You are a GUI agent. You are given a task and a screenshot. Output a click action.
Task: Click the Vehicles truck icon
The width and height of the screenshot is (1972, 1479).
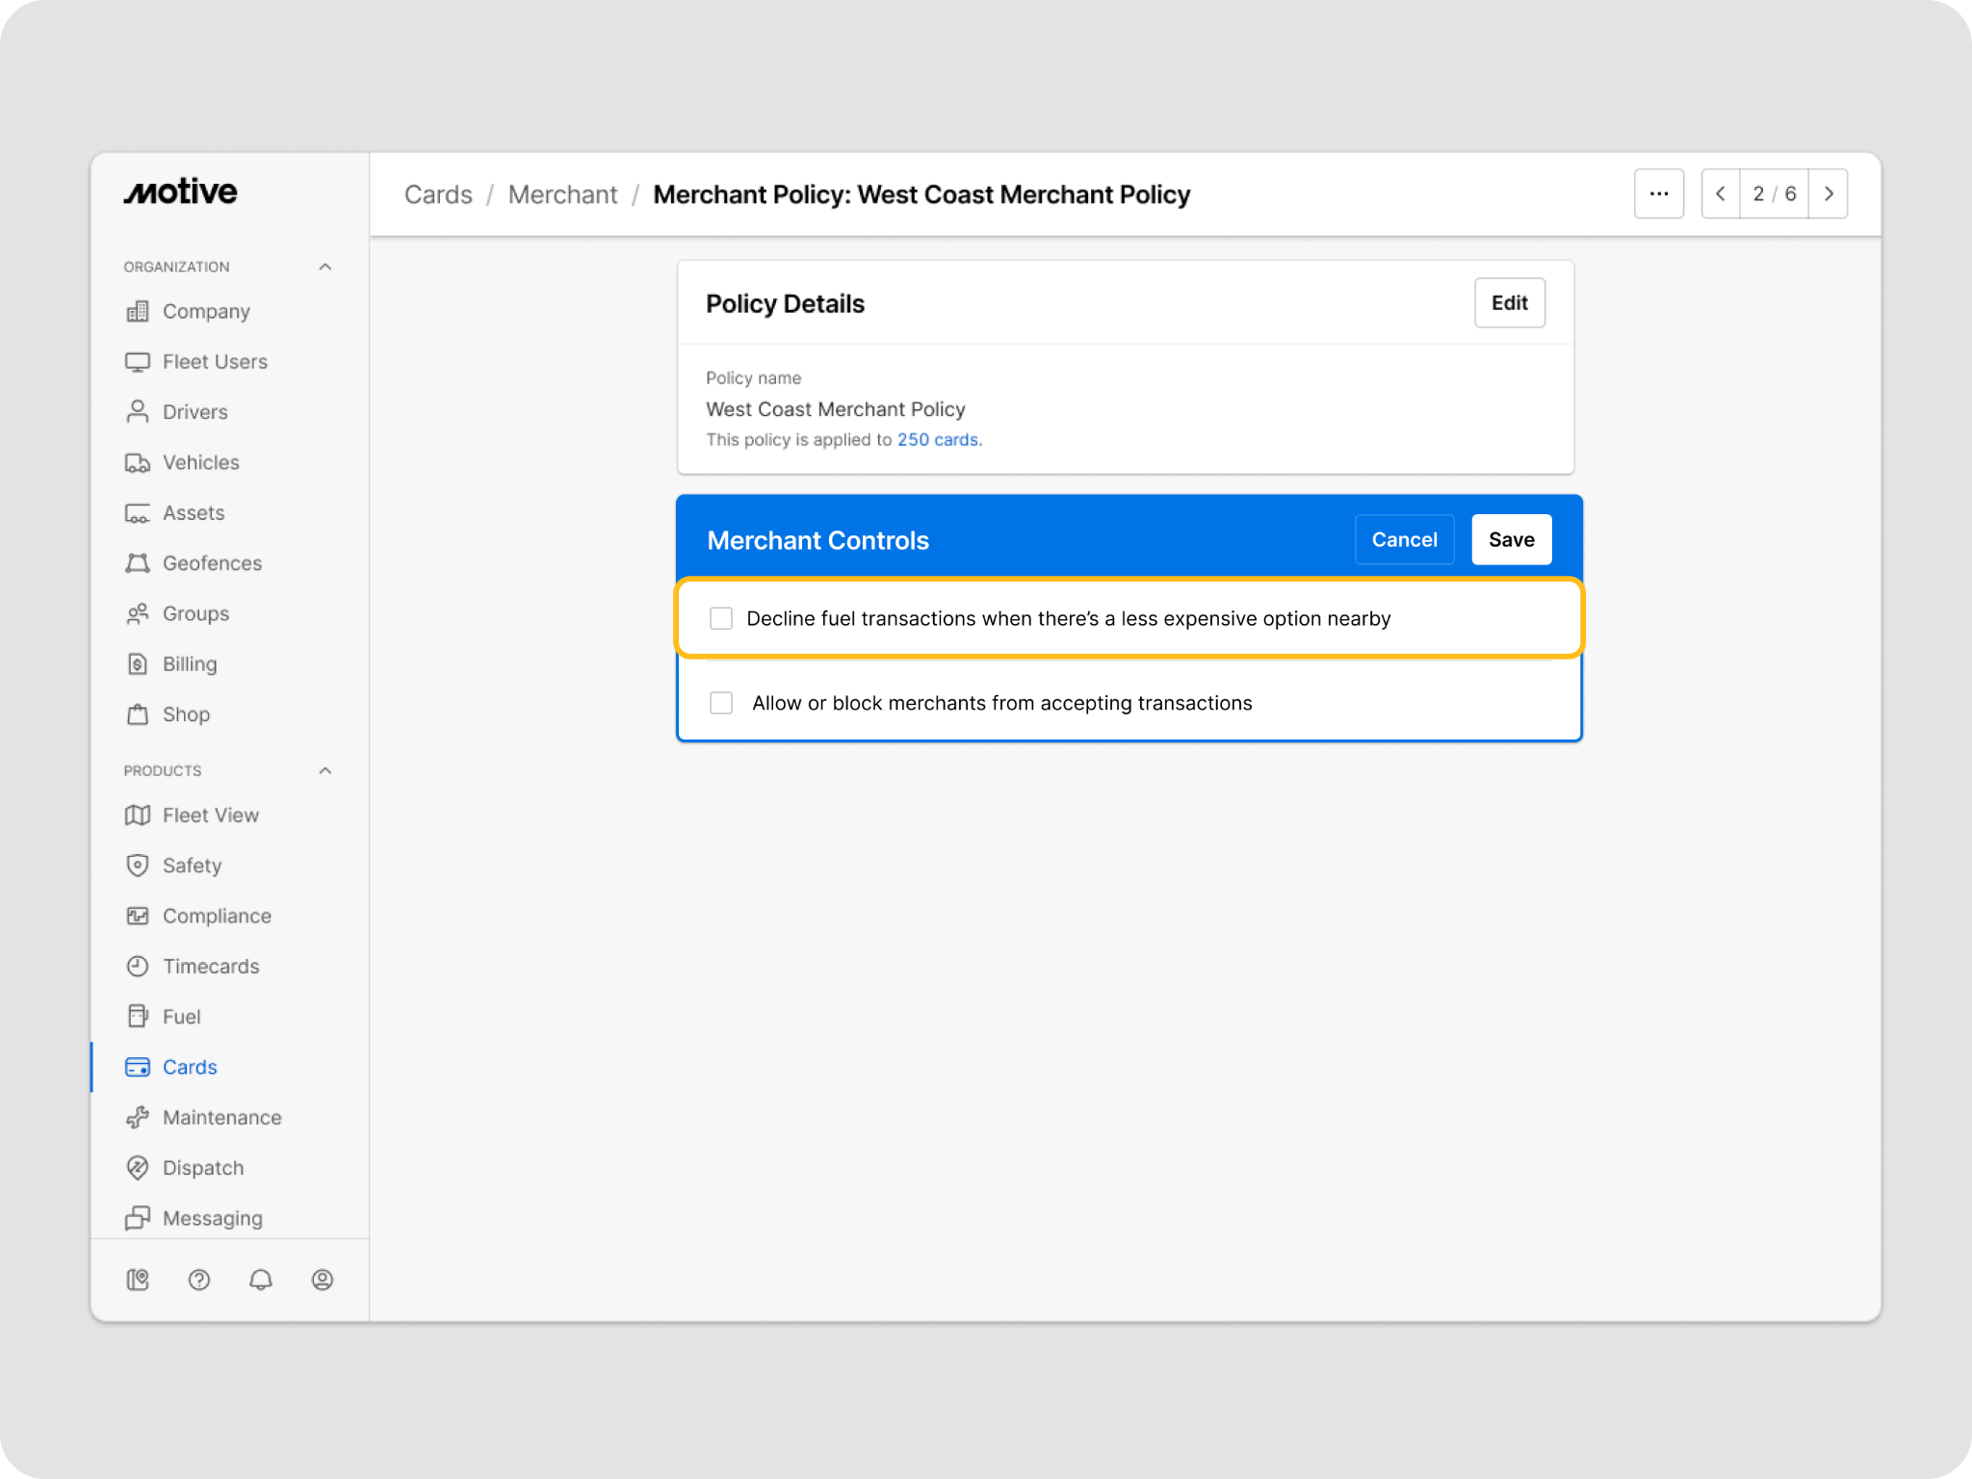pyautogui.click(x=138, y=463)
